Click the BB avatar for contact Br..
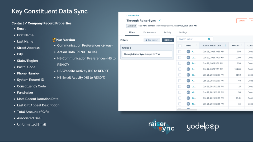The image size is (253, 142). (x=188, y=75)
